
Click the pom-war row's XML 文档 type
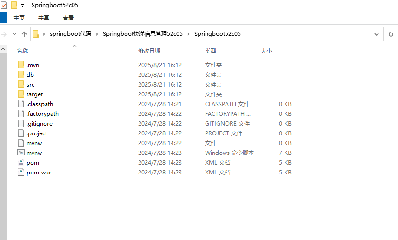(218, 173)
